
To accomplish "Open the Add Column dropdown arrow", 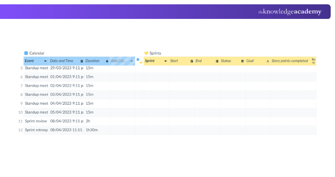I will click(x=132, y=61).
